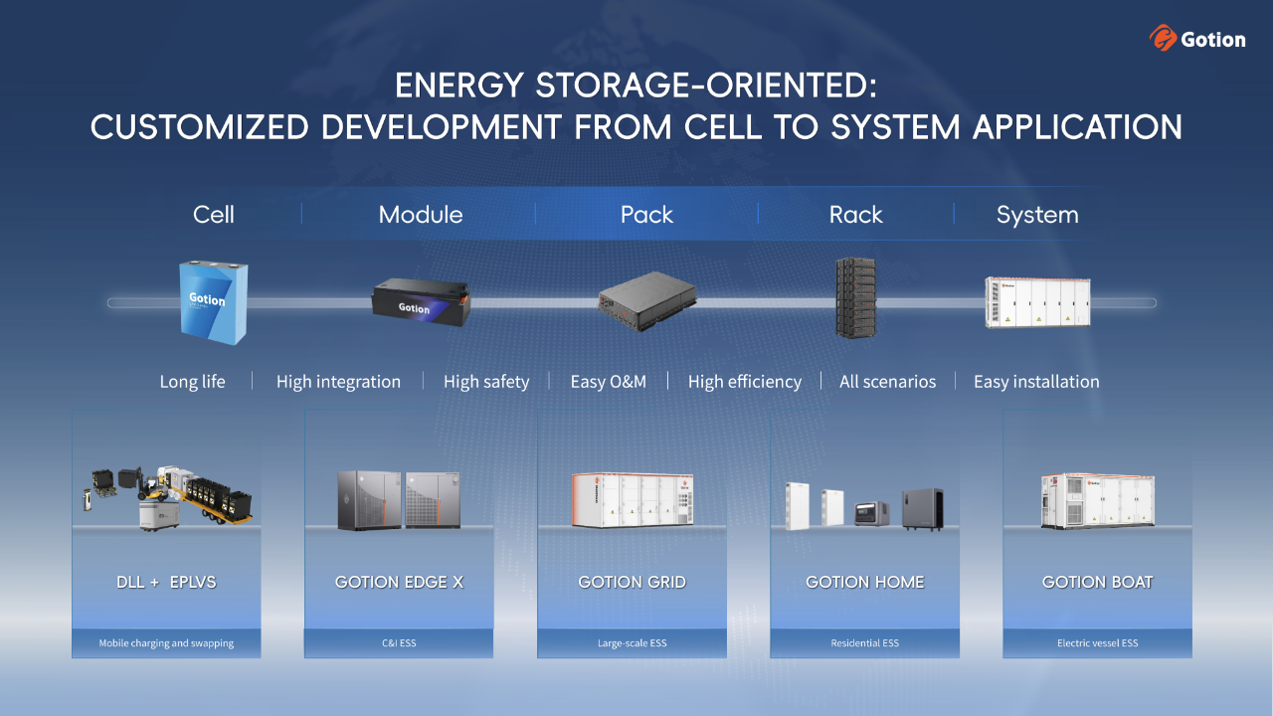Switch to the Module stage label
The height and width of the screenshot is (716, 1273).
point(421,215)
